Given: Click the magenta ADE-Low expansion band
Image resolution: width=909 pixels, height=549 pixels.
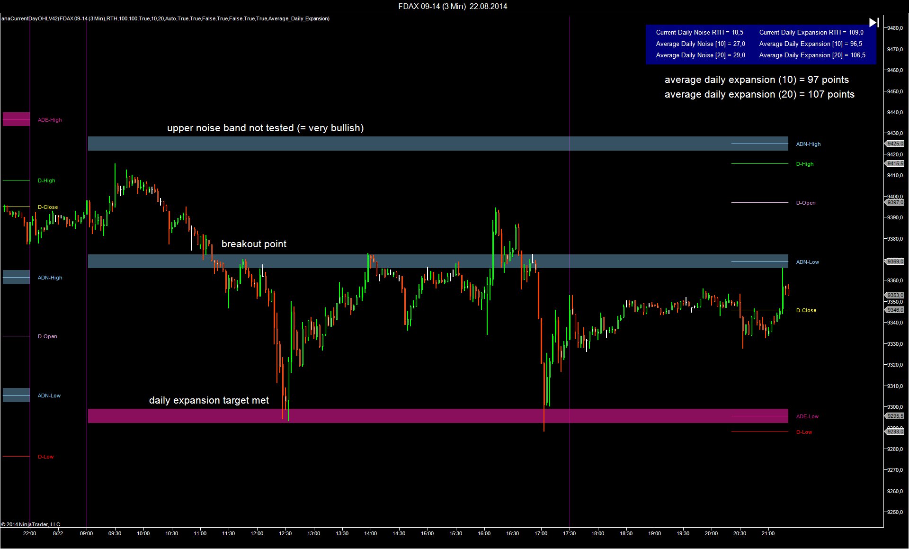Looking at the screenshot, I should (x=426, y=416).
